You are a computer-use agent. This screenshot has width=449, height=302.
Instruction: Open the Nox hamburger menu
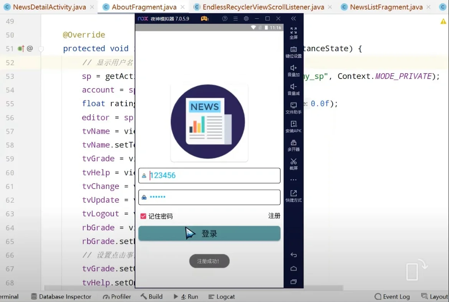click(x=235, y=18)
